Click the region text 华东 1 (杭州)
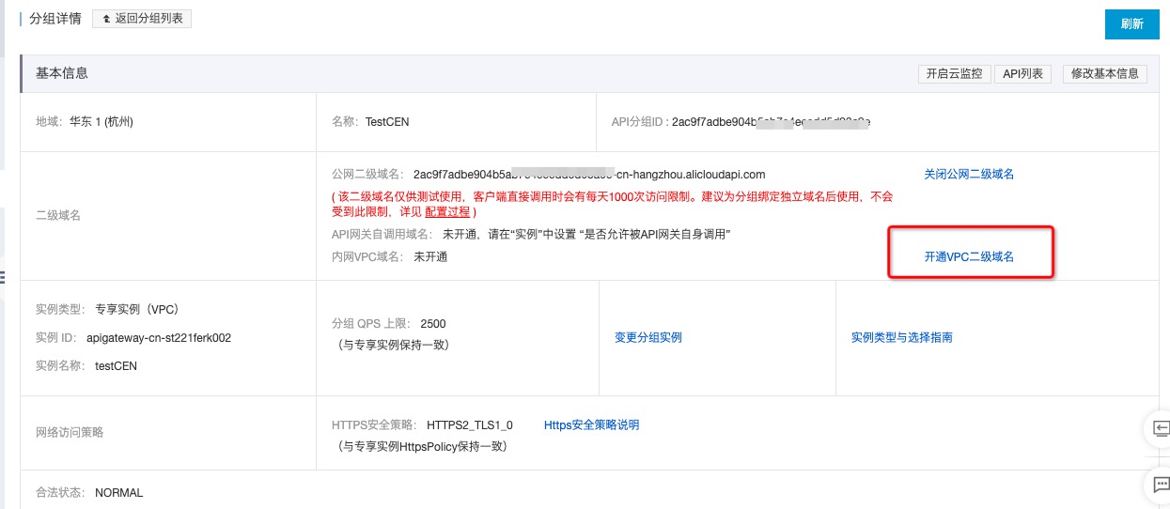 pos(101,122)
